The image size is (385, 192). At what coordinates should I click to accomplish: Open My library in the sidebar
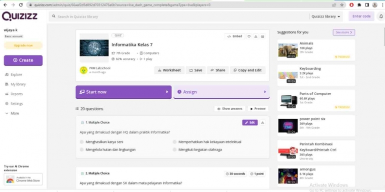click(x=15, y=84)
